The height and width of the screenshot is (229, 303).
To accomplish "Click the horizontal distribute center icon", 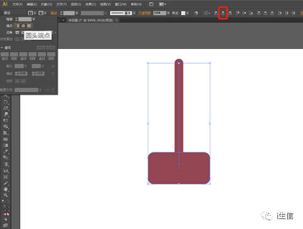I will click(x=287, y=13).
